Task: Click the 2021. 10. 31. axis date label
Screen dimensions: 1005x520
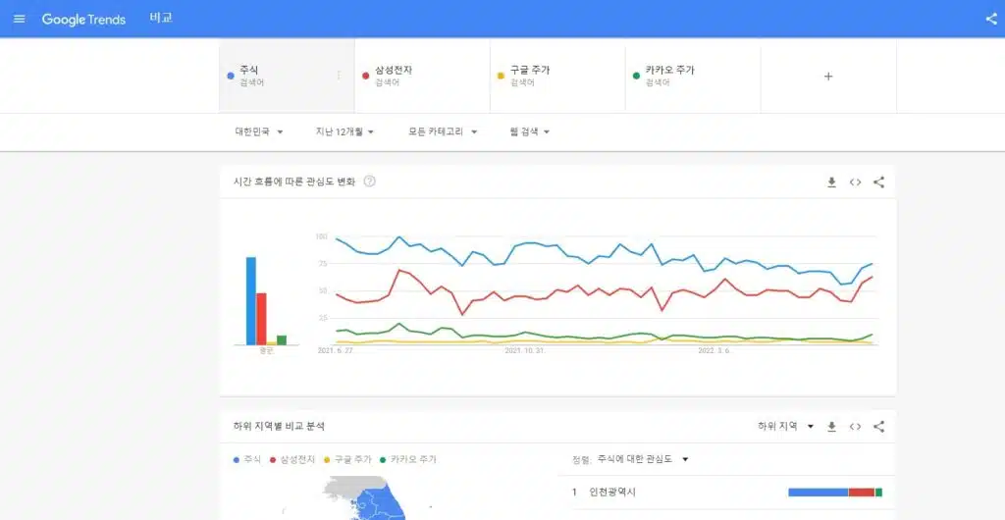Action: pos(524,351)
